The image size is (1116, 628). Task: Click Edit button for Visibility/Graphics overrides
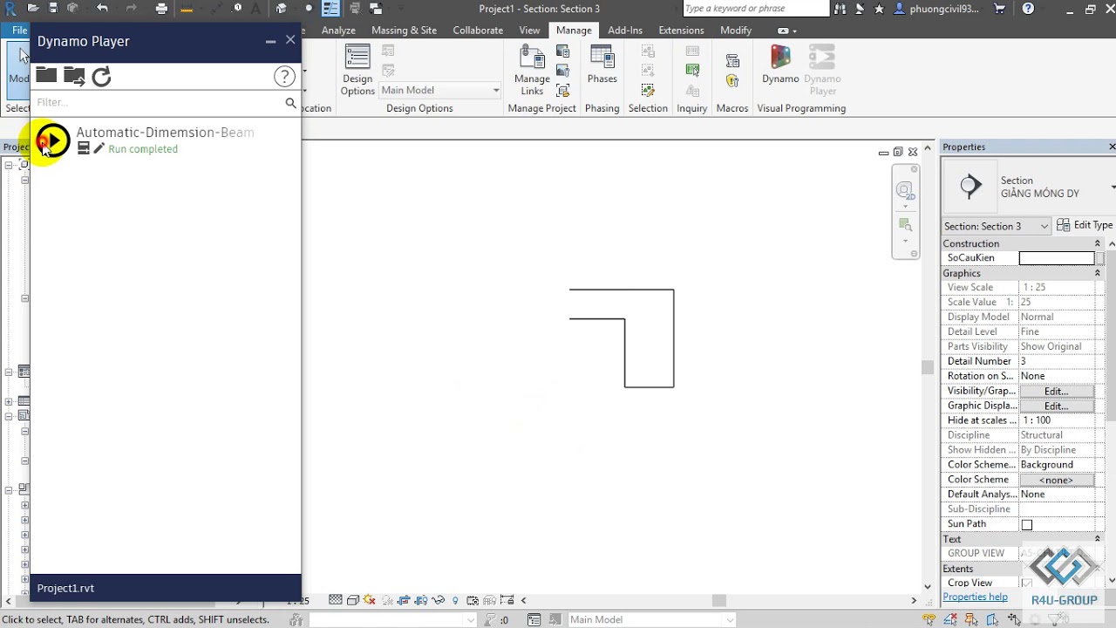click(x=1056, y=392)
